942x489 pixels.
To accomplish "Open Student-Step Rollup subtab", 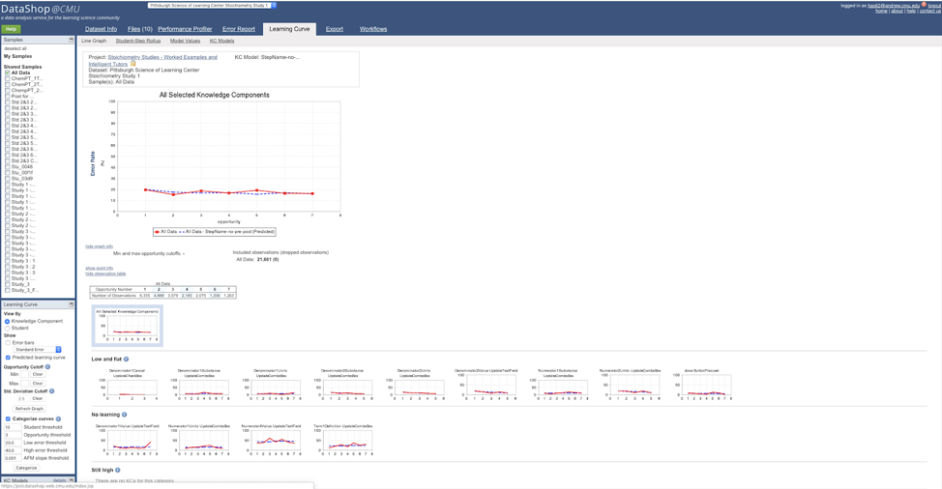I will [138, 41].
